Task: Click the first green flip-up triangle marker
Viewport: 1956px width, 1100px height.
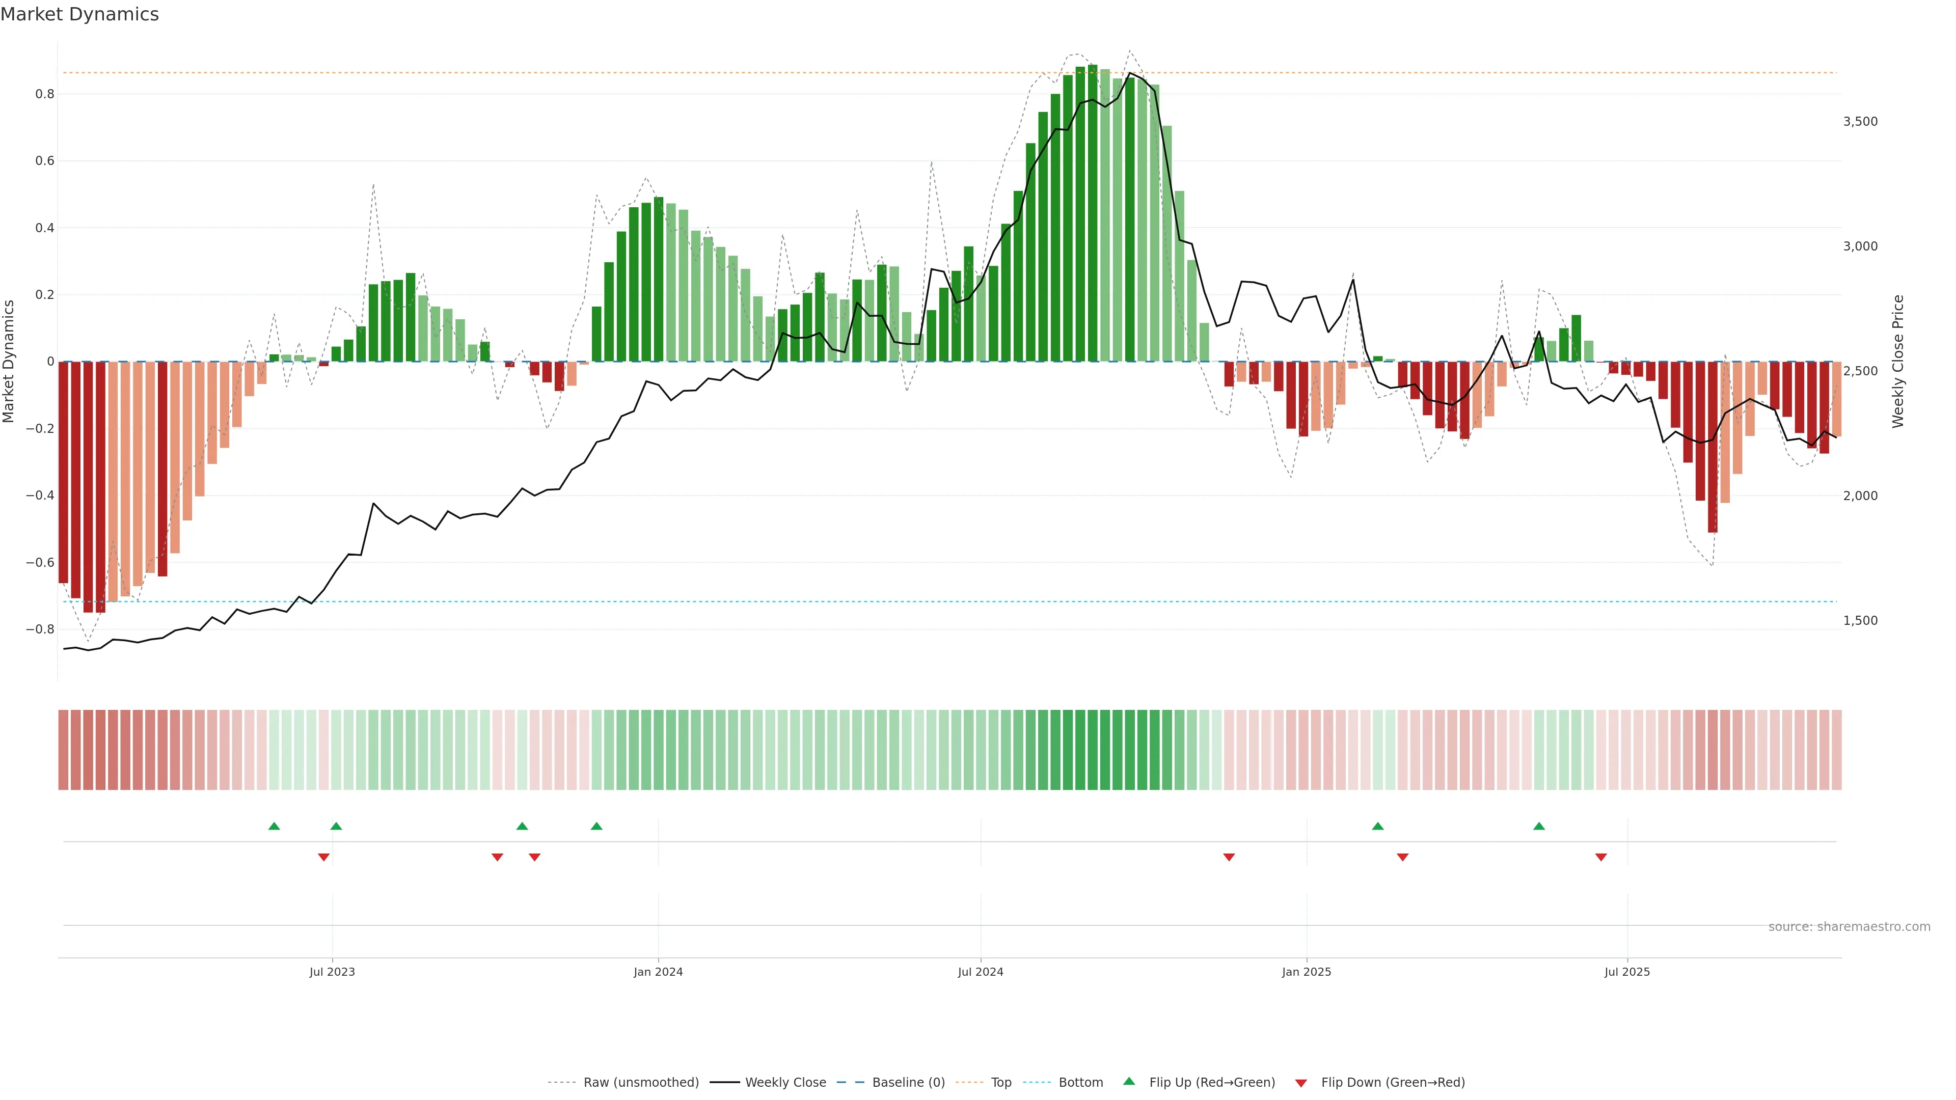Action: (274, 826)
